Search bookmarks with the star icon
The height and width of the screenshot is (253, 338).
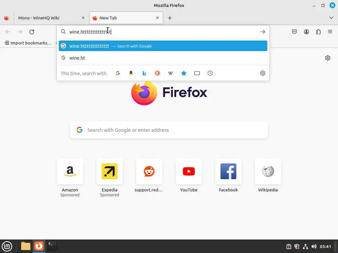point(184,73)
